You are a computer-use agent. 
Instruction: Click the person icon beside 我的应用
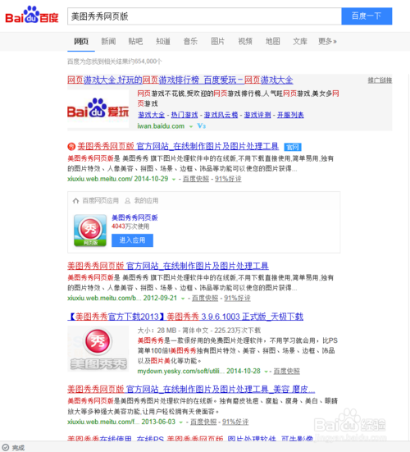[x=127, y=201]
